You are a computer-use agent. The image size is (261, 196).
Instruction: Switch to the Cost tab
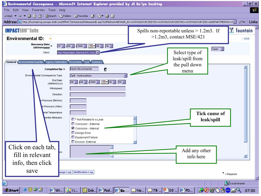tap(86, 62)
